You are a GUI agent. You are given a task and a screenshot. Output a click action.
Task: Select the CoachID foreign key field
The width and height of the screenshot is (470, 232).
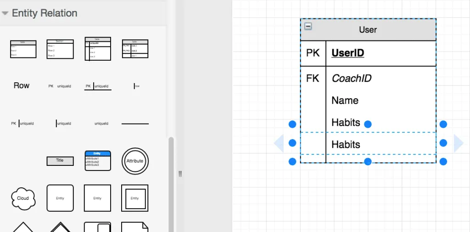[352, 79]
